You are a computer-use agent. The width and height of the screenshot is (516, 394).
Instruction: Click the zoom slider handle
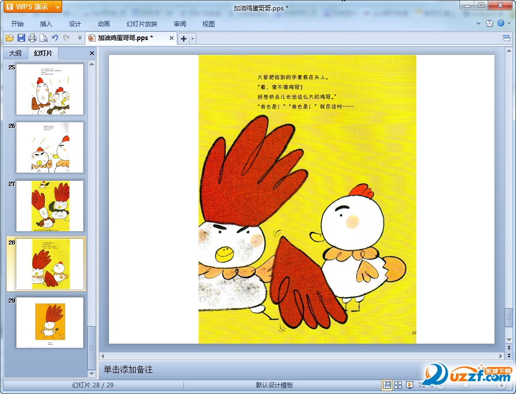point(466,385)
